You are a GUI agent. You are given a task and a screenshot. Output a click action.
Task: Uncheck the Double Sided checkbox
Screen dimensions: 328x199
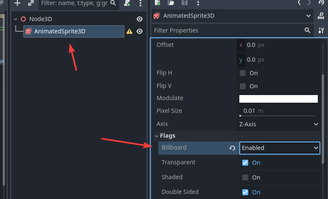pos(245,192)
